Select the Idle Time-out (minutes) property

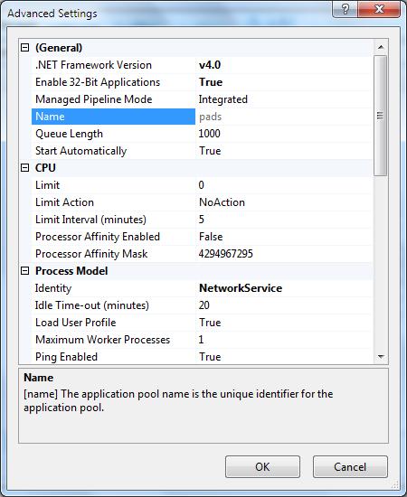[92, 305]
